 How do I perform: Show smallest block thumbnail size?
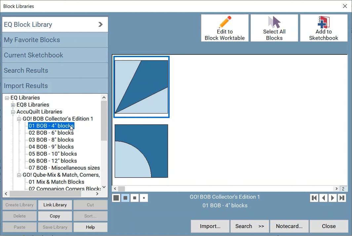tap(144, 198)
